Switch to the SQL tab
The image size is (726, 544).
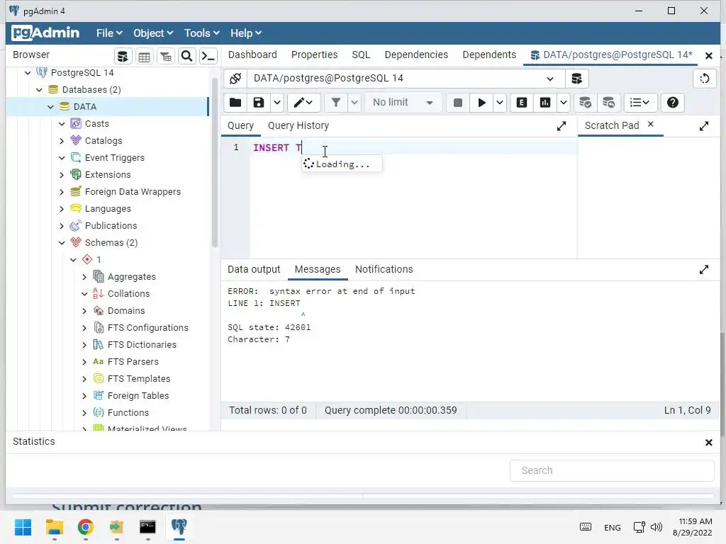click(361, 55)
